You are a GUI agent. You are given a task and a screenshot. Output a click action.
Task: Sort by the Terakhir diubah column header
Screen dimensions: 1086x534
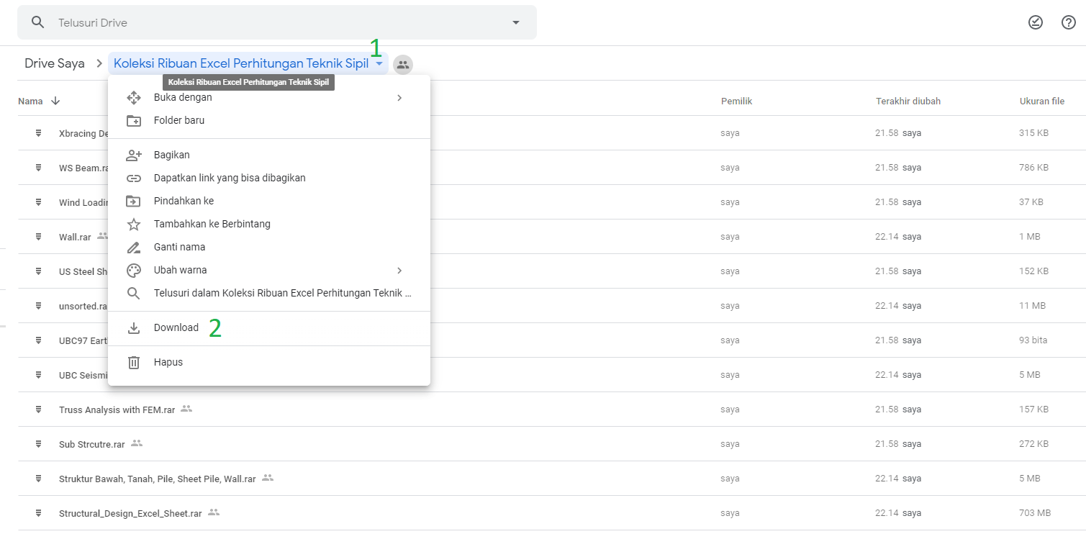(908, 101)
